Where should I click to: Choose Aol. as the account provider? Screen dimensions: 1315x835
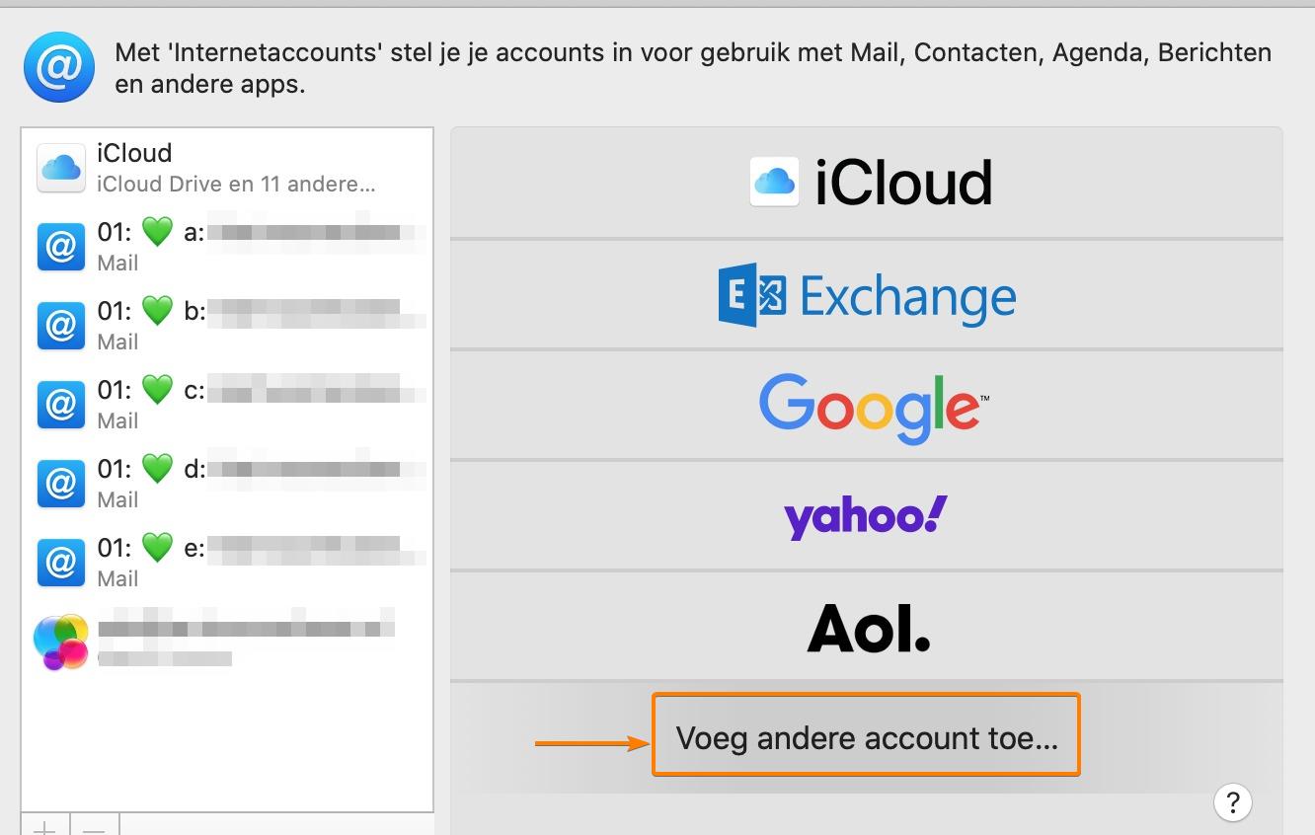(867, 626)
